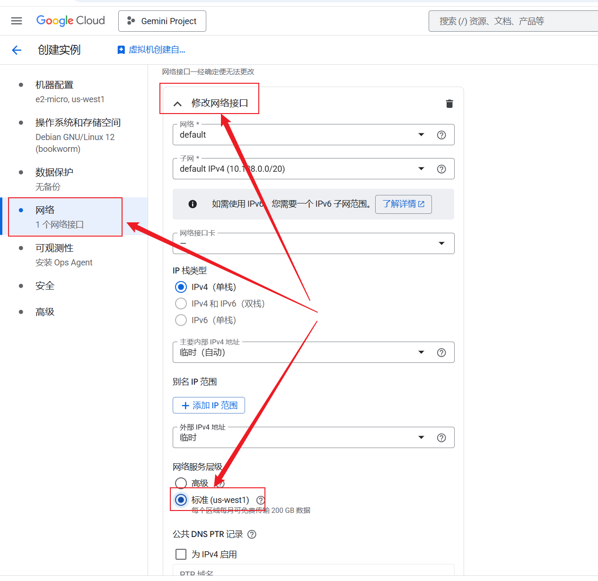Click the back arrow beside 创建实例
The image size is (598, 581).
tap(17, 50)
